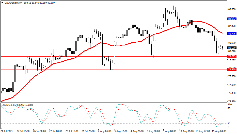The width and height of the screenshot is (237, 134).
Task: Click the 2 Aug 04:00 time label
Action: pos(105,131)
